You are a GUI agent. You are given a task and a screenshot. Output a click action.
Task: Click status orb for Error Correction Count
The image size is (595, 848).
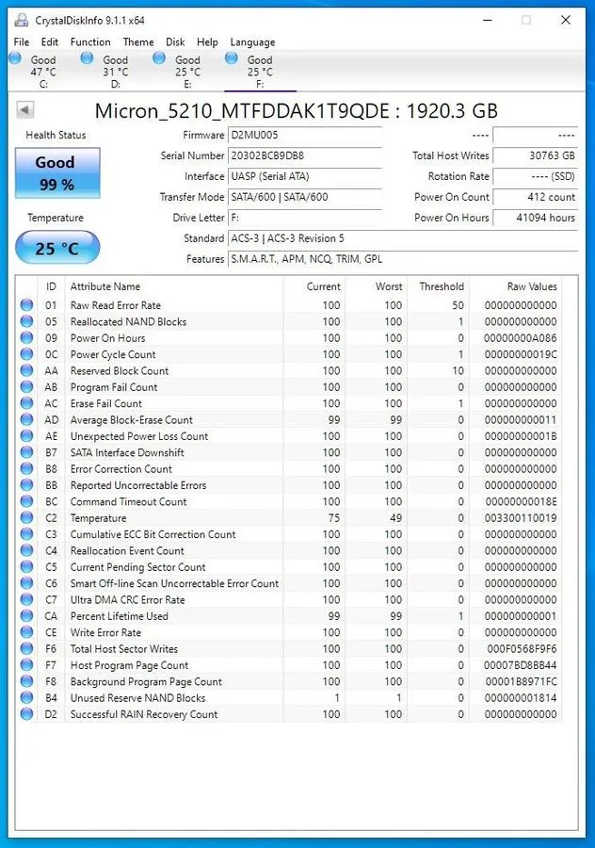[26, 469]
